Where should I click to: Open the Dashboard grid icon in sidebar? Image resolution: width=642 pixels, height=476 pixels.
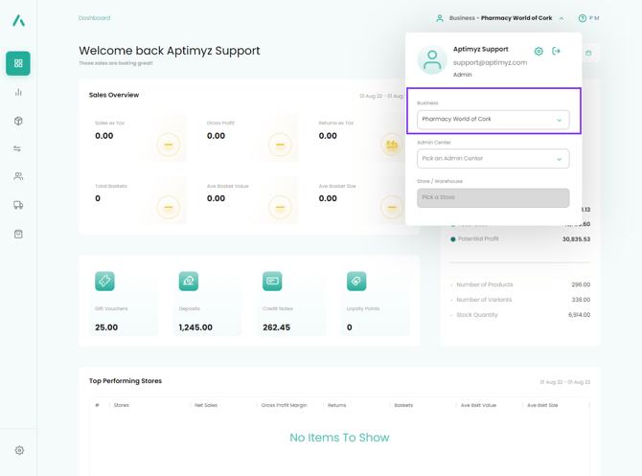[x=18, y=63]
